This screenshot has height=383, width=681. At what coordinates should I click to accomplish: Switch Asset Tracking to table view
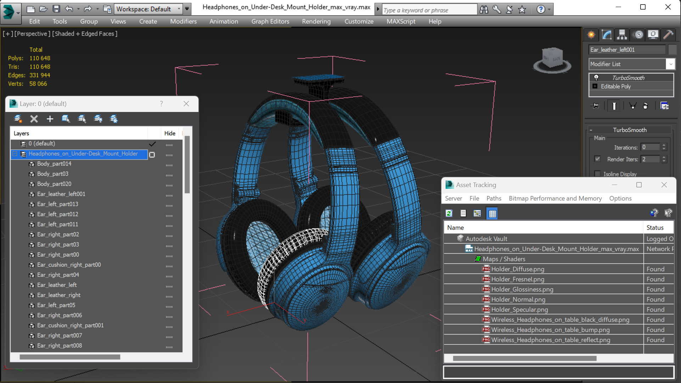point(492,213)
